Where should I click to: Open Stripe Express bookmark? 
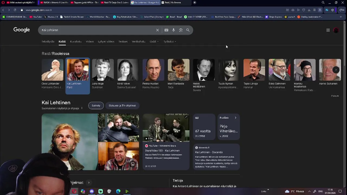[x=274, y=17]
